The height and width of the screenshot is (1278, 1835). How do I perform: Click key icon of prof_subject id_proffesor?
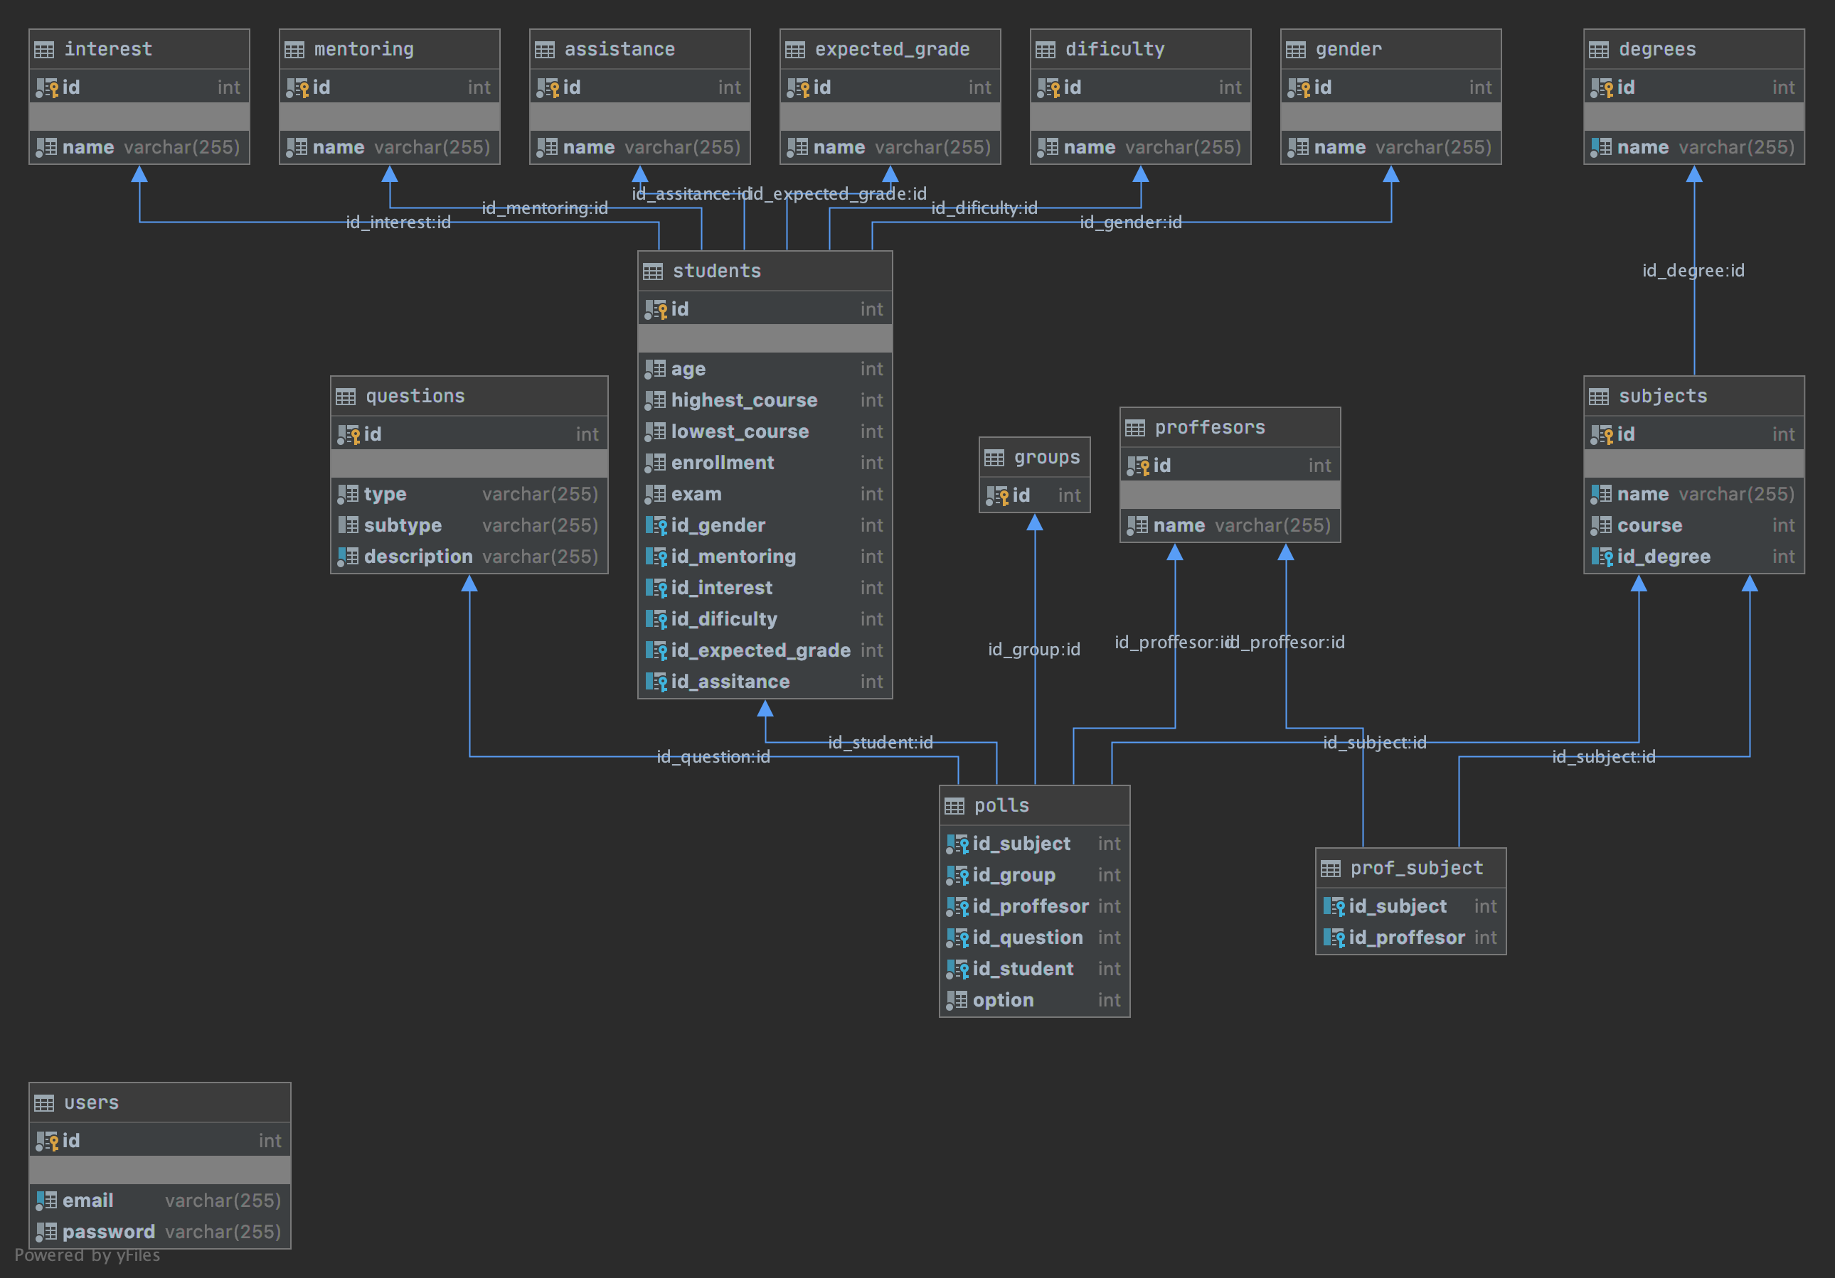coord(1333,938)
